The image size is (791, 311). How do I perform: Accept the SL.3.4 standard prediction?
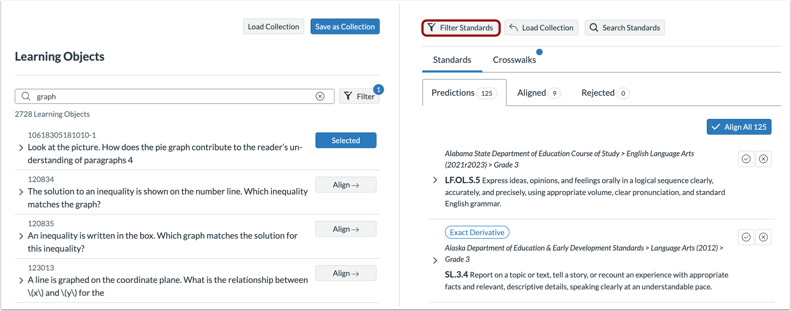coord(746,237)
